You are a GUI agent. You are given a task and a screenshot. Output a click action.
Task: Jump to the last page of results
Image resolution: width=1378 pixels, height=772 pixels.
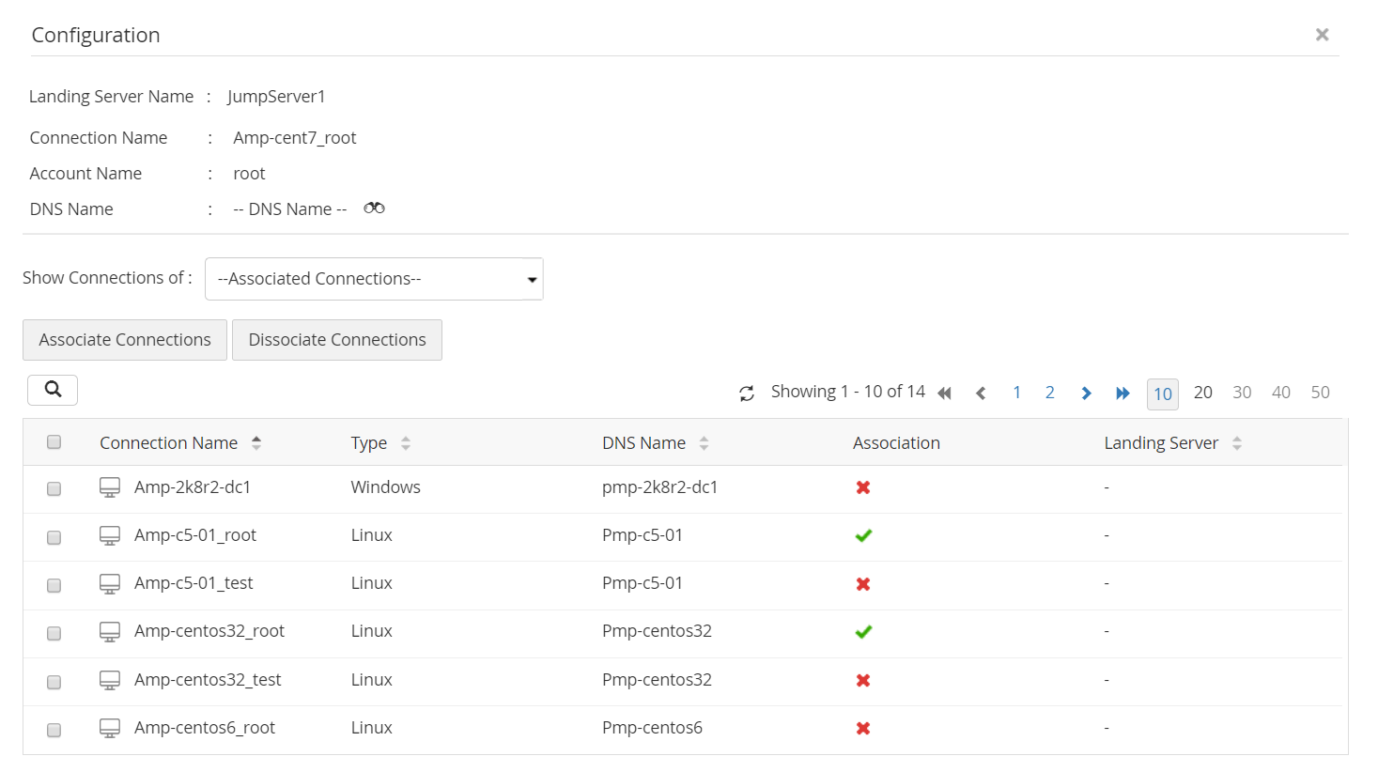point(1123,394)
